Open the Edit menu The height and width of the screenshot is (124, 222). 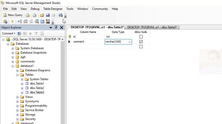14,9
